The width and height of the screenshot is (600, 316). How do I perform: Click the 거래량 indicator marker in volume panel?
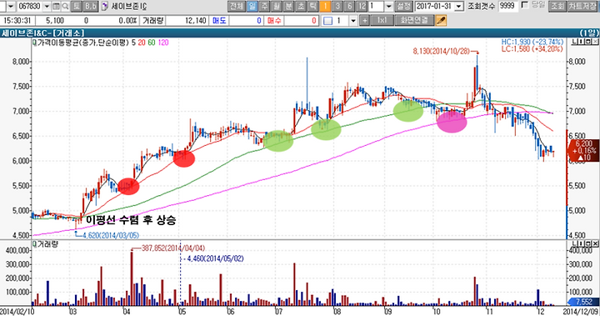click(34, 243)
